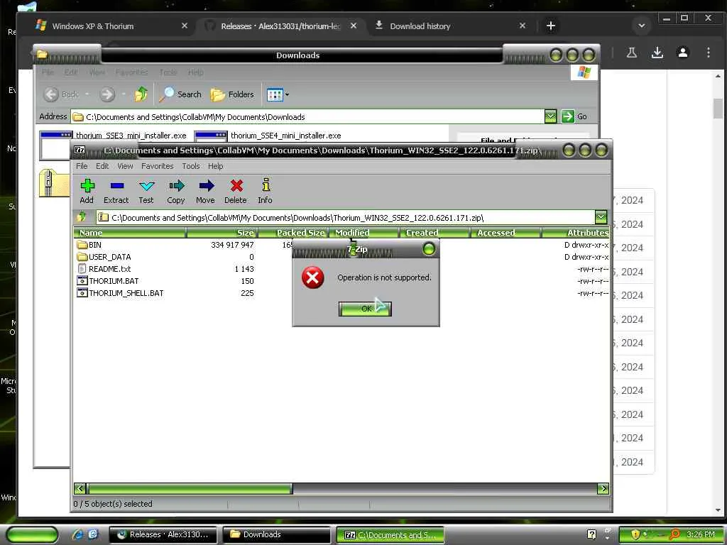This screenshot has width=727, height=545.
Task: Open browser downloads tray icon
Action: (x=657, y=53)
